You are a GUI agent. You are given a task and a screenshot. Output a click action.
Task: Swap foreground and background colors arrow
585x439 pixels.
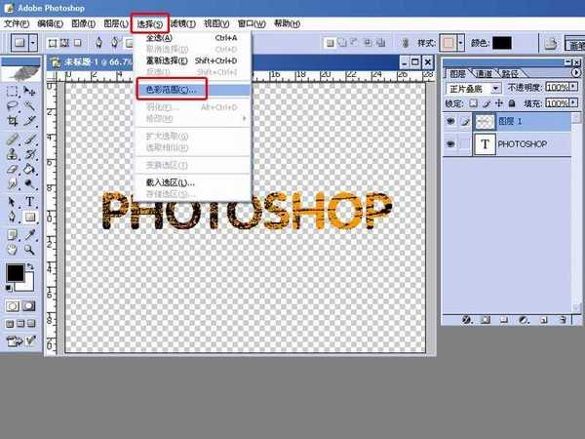click(x=30, y=266)
